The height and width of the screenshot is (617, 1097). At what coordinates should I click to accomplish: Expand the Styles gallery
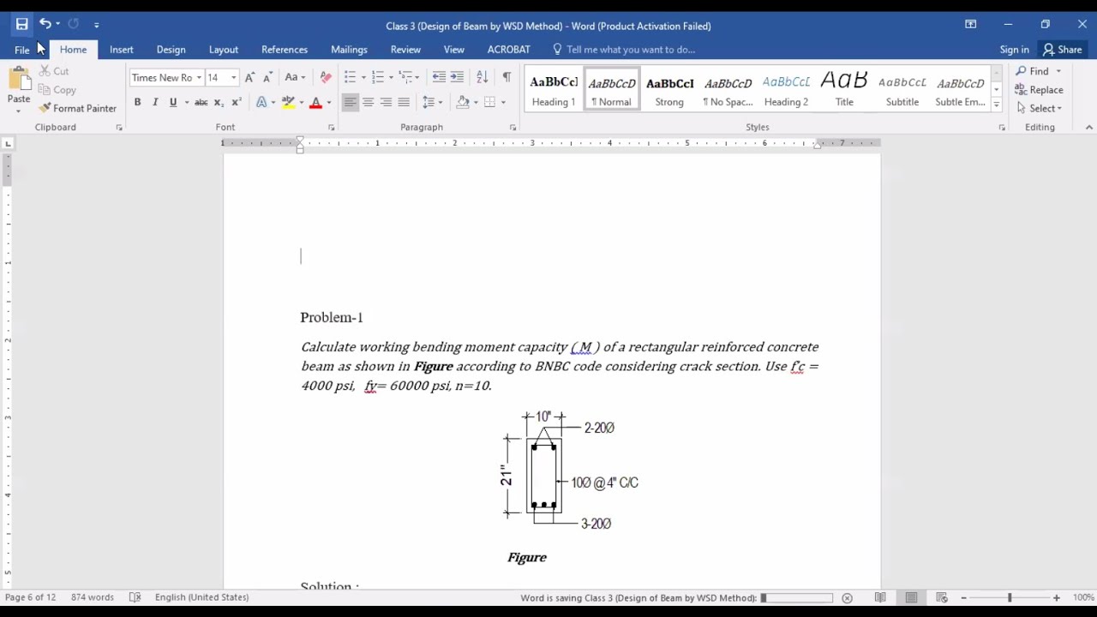coord(996,105)
